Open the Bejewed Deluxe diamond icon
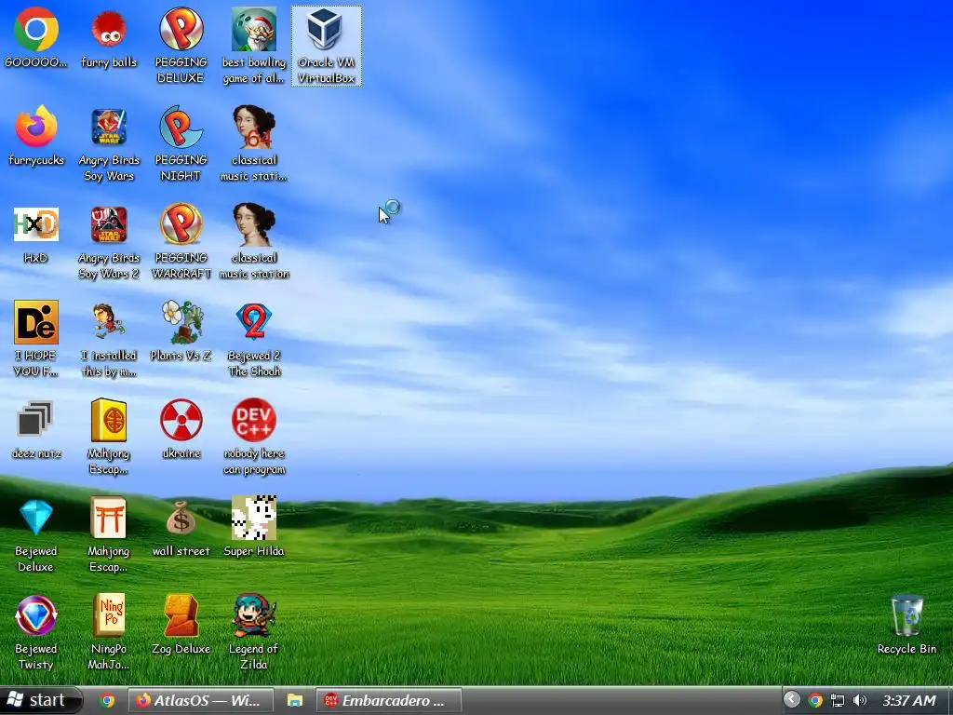Screen dimensions: 953x715 tap(36, 518)
